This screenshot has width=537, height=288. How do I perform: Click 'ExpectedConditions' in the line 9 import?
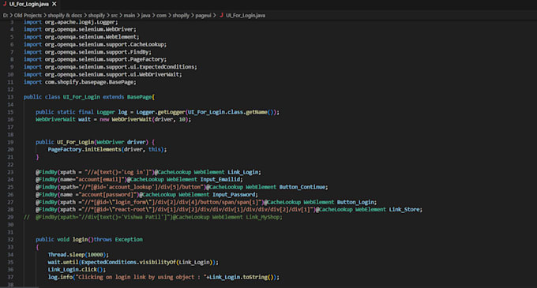pos(167,67)
